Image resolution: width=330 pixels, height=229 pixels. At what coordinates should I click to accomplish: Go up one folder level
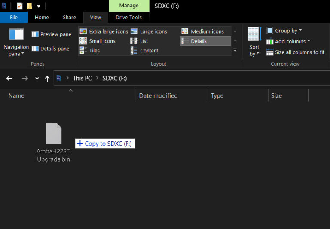[47, 79]
